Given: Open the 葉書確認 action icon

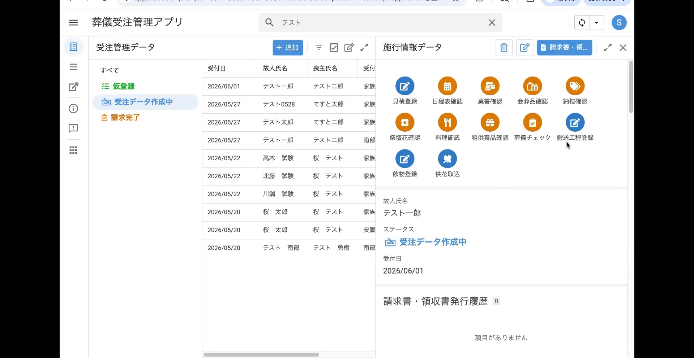Looking at the screenshot, I should click(490, 86).
